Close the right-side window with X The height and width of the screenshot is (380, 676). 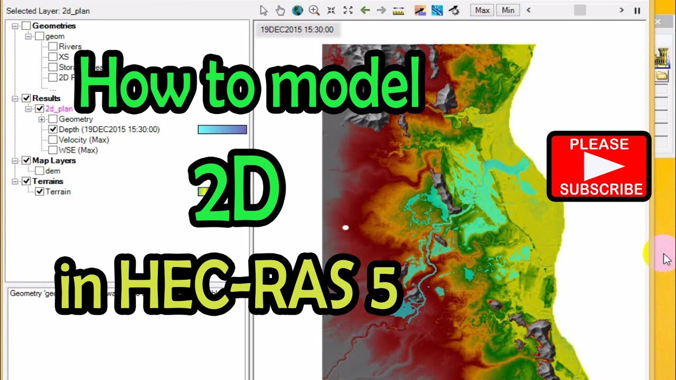658,22
